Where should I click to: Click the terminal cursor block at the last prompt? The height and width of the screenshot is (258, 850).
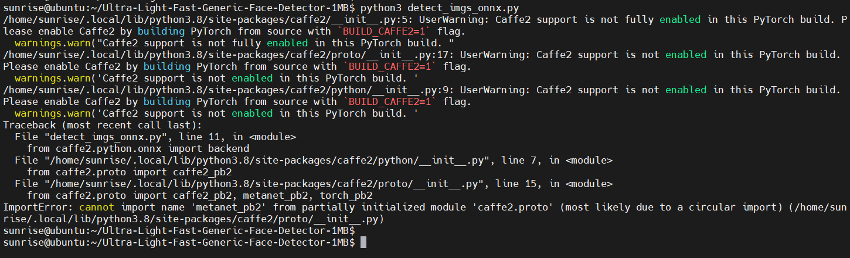pyautogui.click(x=363, y=242)
